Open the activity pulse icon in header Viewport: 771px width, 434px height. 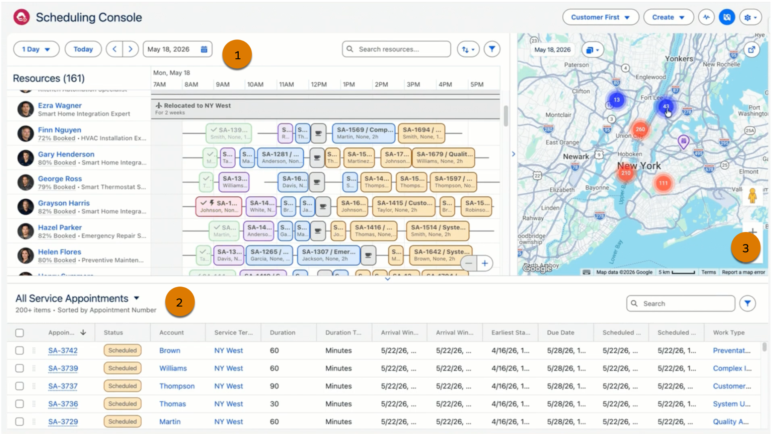click(706, 17)
